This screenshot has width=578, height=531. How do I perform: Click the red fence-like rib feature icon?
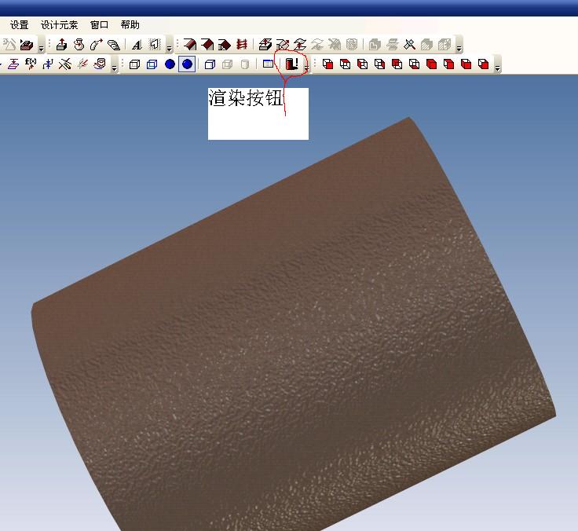242,45
